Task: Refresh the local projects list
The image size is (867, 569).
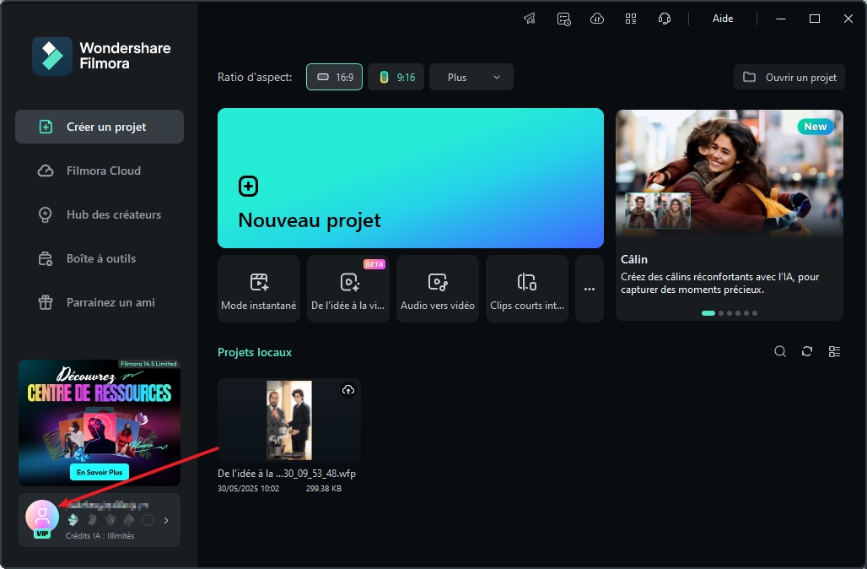Action: 807,352
